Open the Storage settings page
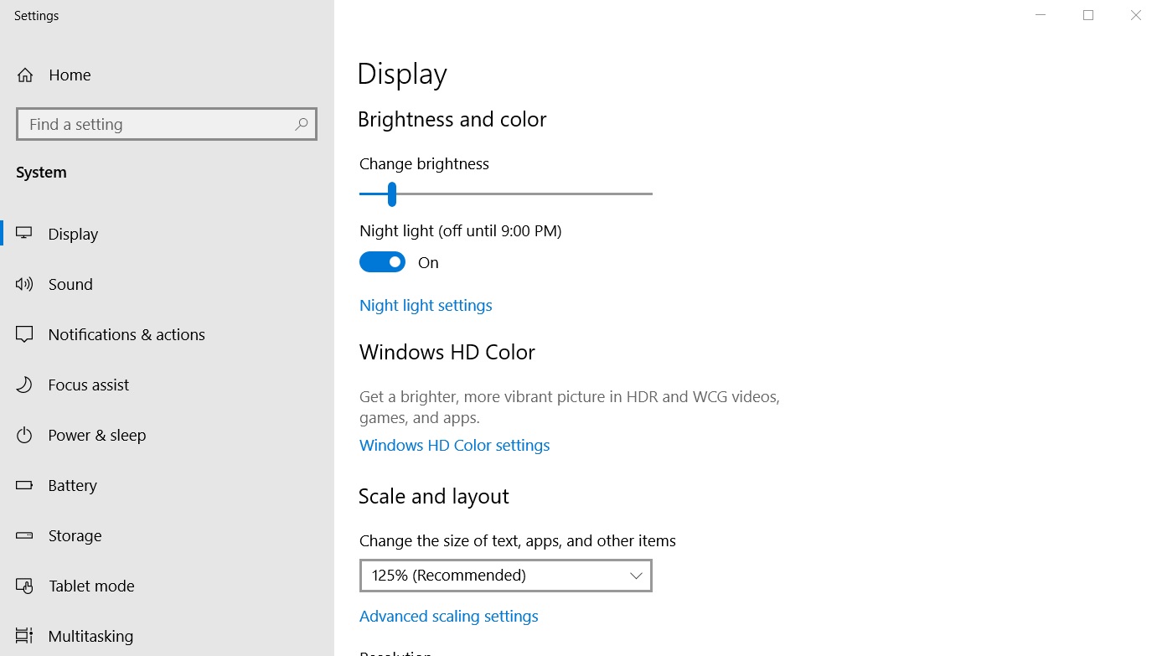Screen dimensions: 1157x656 167,535
